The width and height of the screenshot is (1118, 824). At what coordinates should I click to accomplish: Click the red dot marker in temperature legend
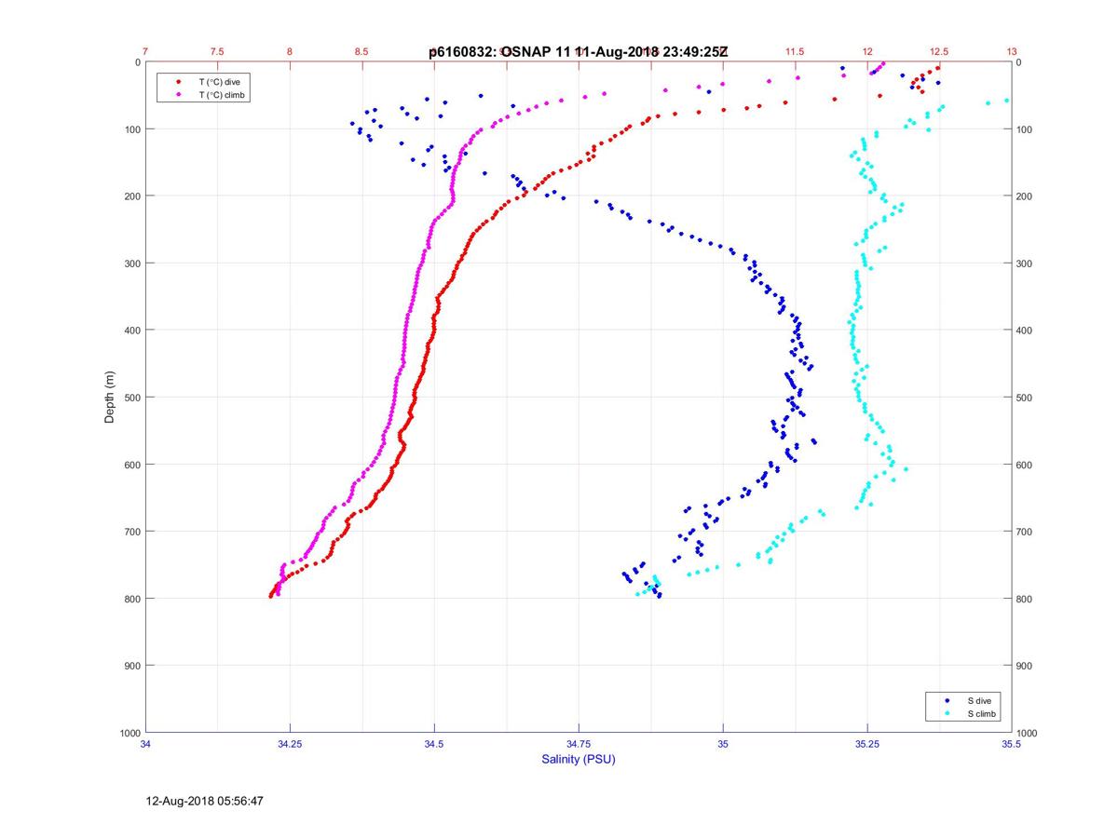click(179, 83)
